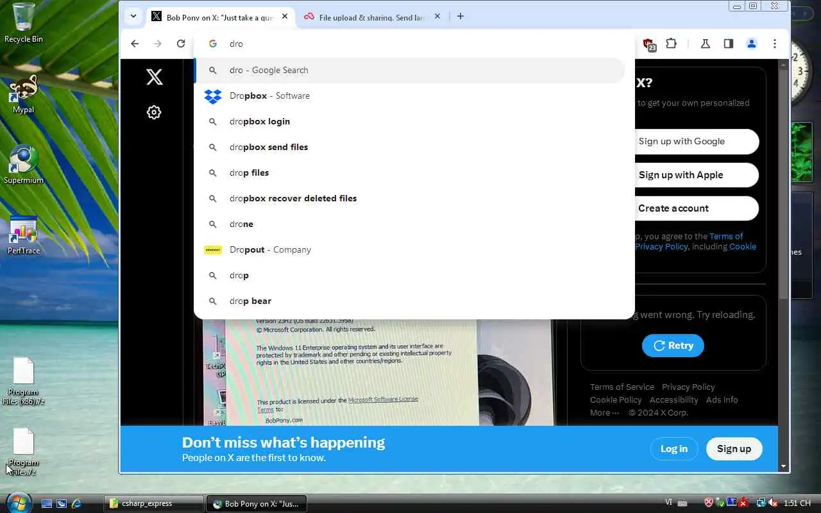Click Switch between windows quick launch icon
The image size is (821, 513).
[x=62, y=504]
